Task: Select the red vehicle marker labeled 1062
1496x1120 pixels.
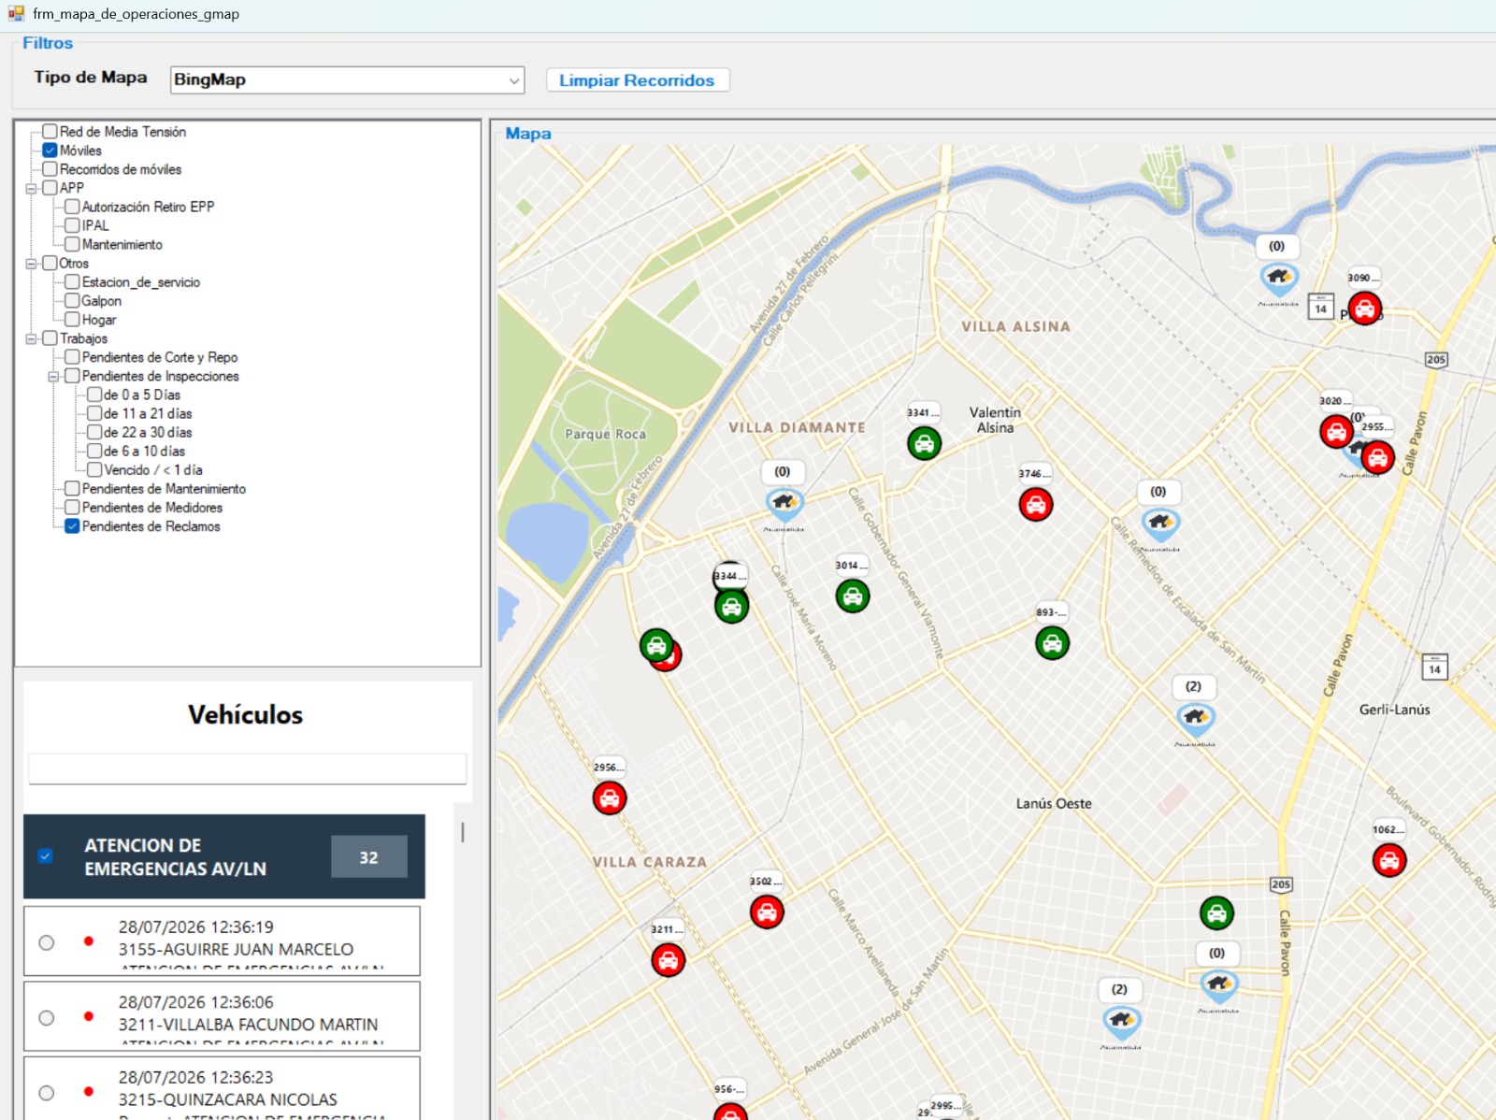Action: coord(1389,860)
